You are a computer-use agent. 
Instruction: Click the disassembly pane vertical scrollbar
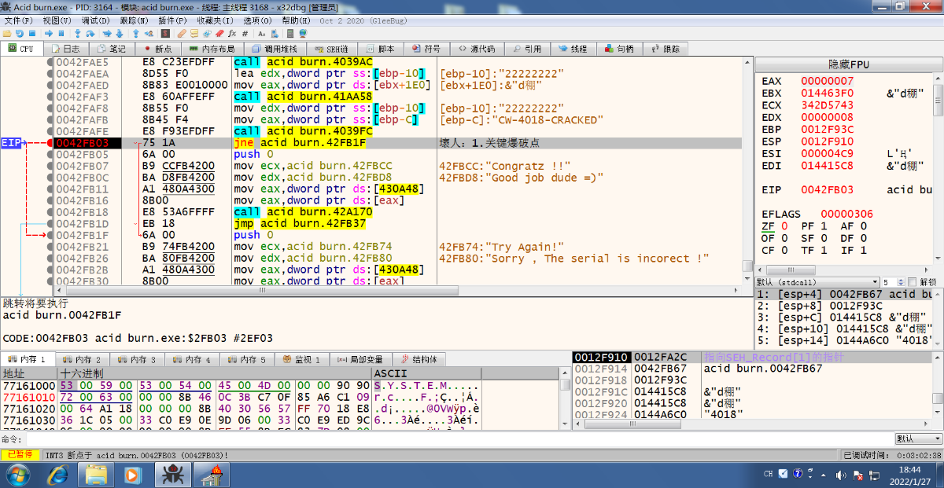(748, 171)
